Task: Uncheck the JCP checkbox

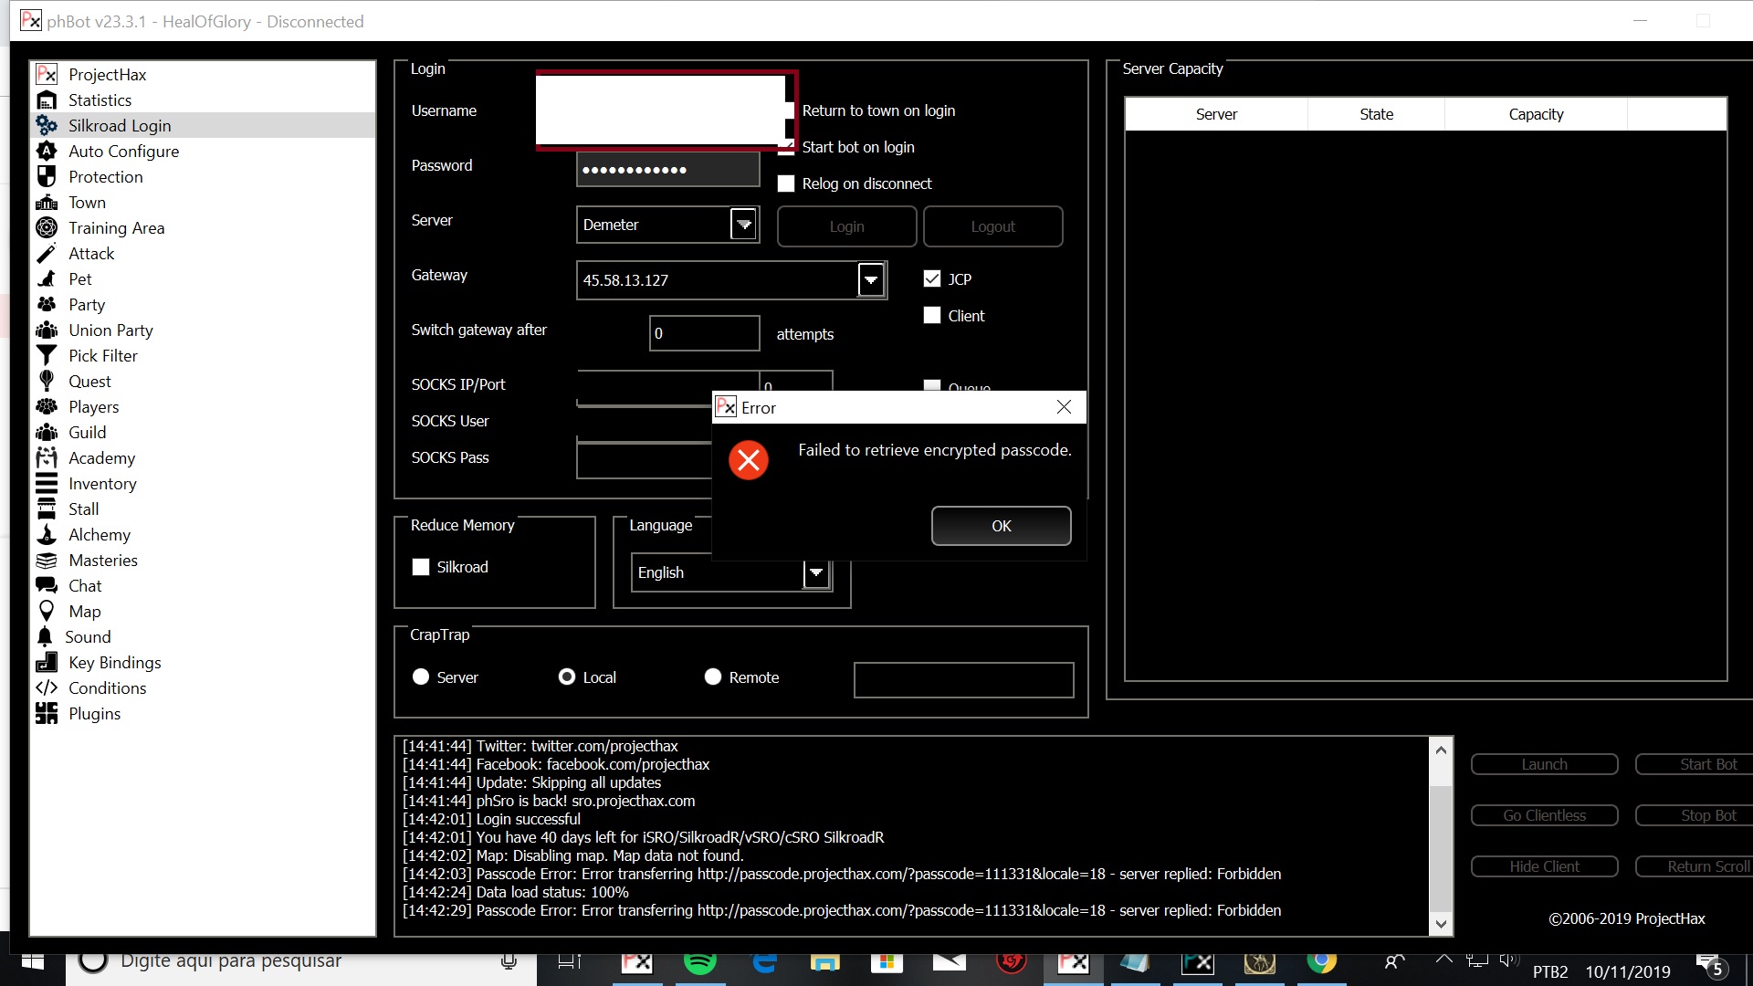Action: tap(932, 278)
